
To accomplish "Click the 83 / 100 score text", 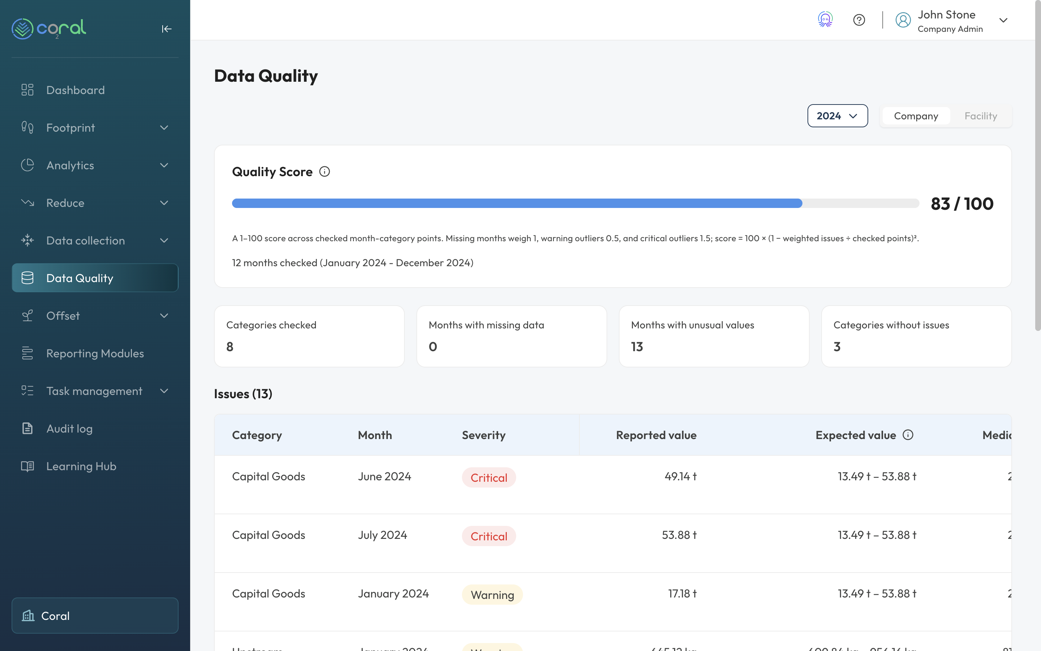I will point(962,204).
